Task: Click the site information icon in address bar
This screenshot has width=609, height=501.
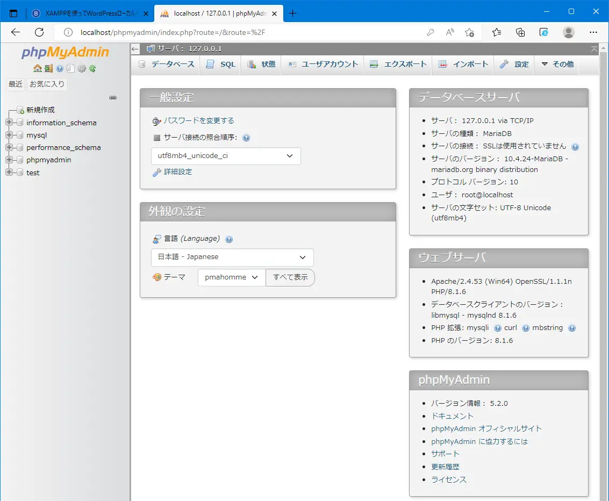Action: [68, 32]
